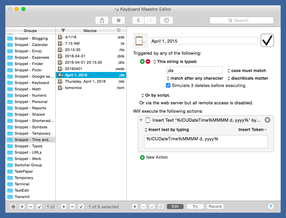286x218 pixels.
Task: Click the Try button
Action: (195, 207)
